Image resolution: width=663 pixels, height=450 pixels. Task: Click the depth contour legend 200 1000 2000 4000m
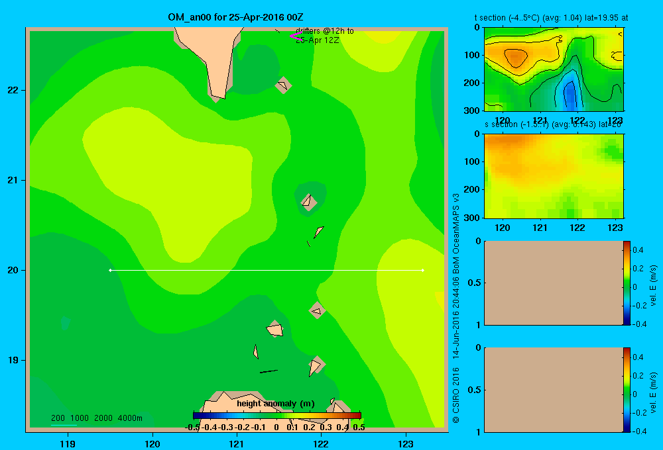click(96, 418)
